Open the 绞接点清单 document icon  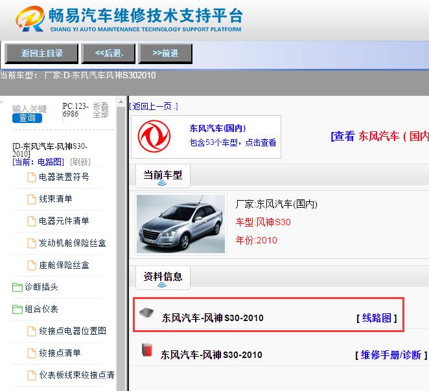32,353
